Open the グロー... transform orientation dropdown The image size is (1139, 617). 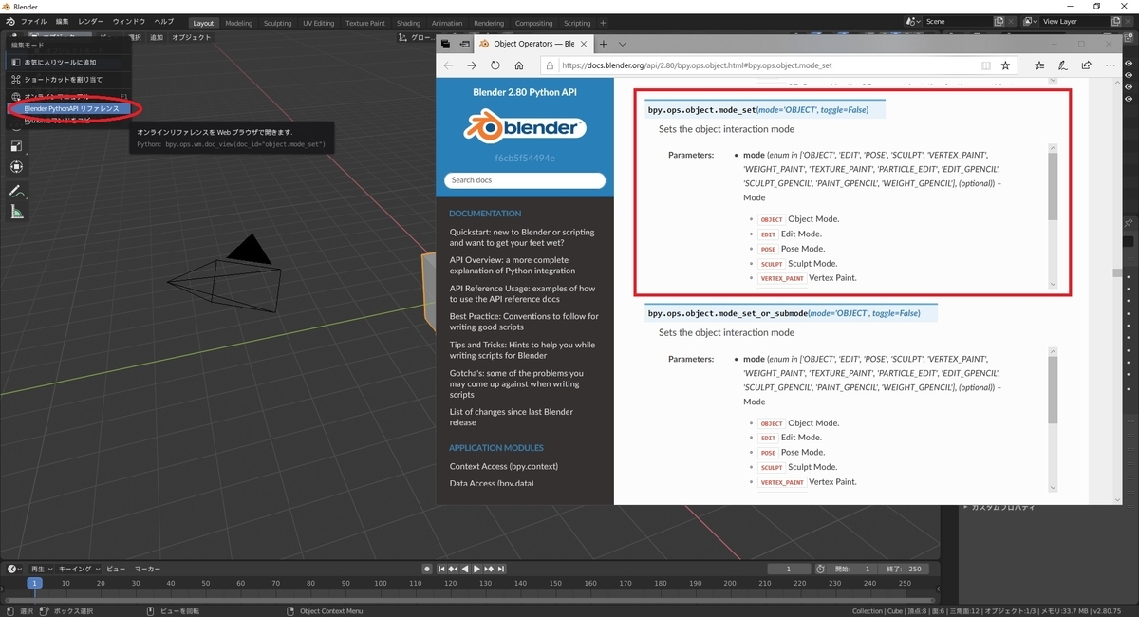pyautogui.click(x=418, y=37)
